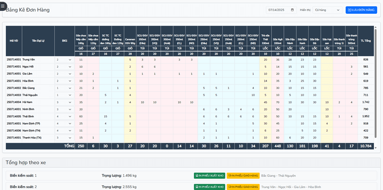383x190 pixels.
Task: Open BKS dropdown for Hòa Bình
Action: (64, 81)
